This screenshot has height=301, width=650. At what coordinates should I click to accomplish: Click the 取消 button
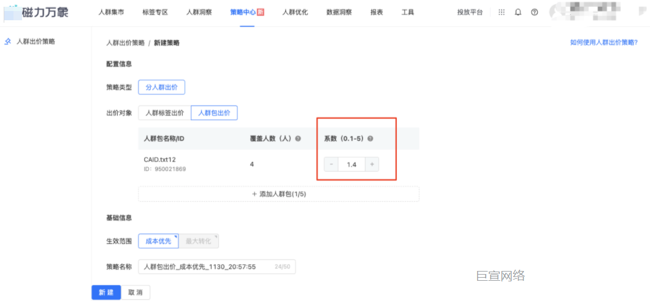[x=136, y=292]
